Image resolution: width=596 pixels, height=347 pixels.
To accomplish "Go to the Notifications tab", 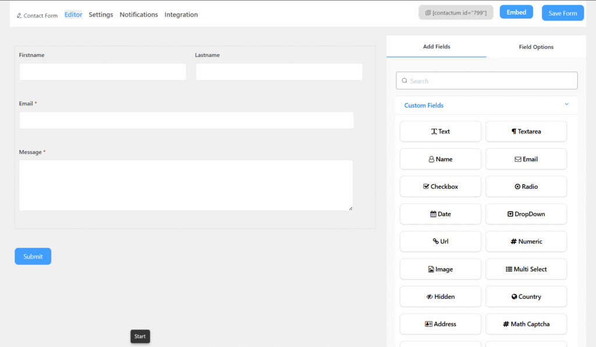I will (x=139, y=15).
